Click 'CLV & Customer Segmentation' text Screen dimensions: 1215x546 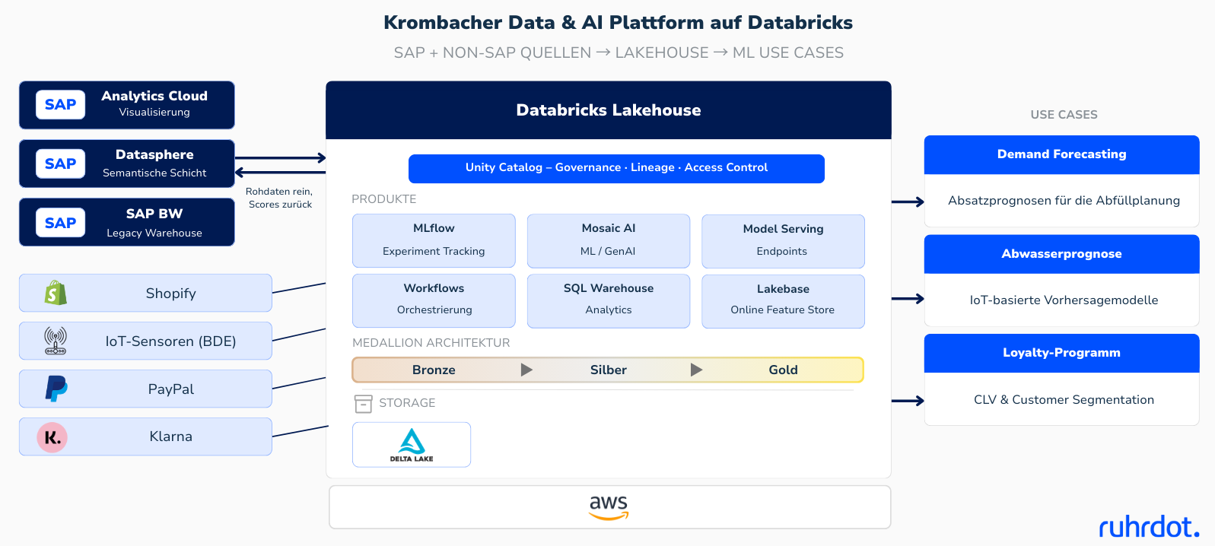click(1064, 400)
